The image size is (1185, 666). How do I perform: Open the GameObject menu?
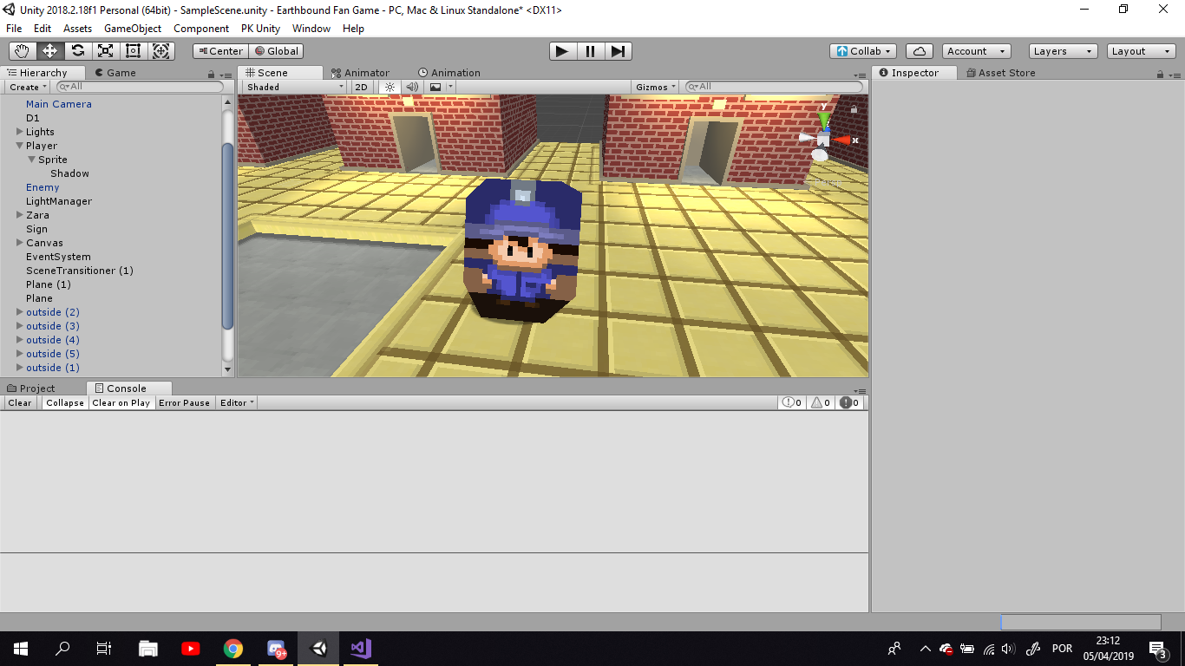[x=133, y=28]
